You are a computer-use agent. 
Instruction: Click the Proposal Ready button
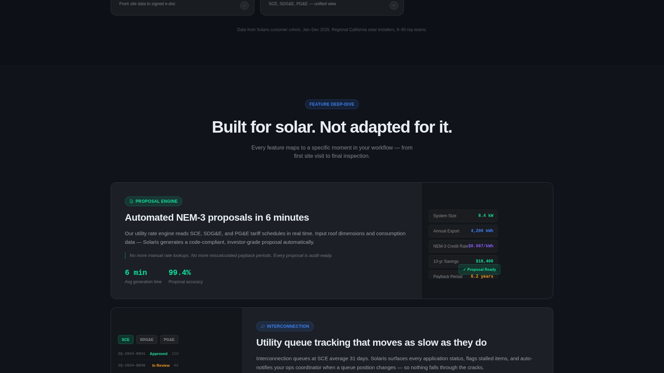click(x=479, y=269)
